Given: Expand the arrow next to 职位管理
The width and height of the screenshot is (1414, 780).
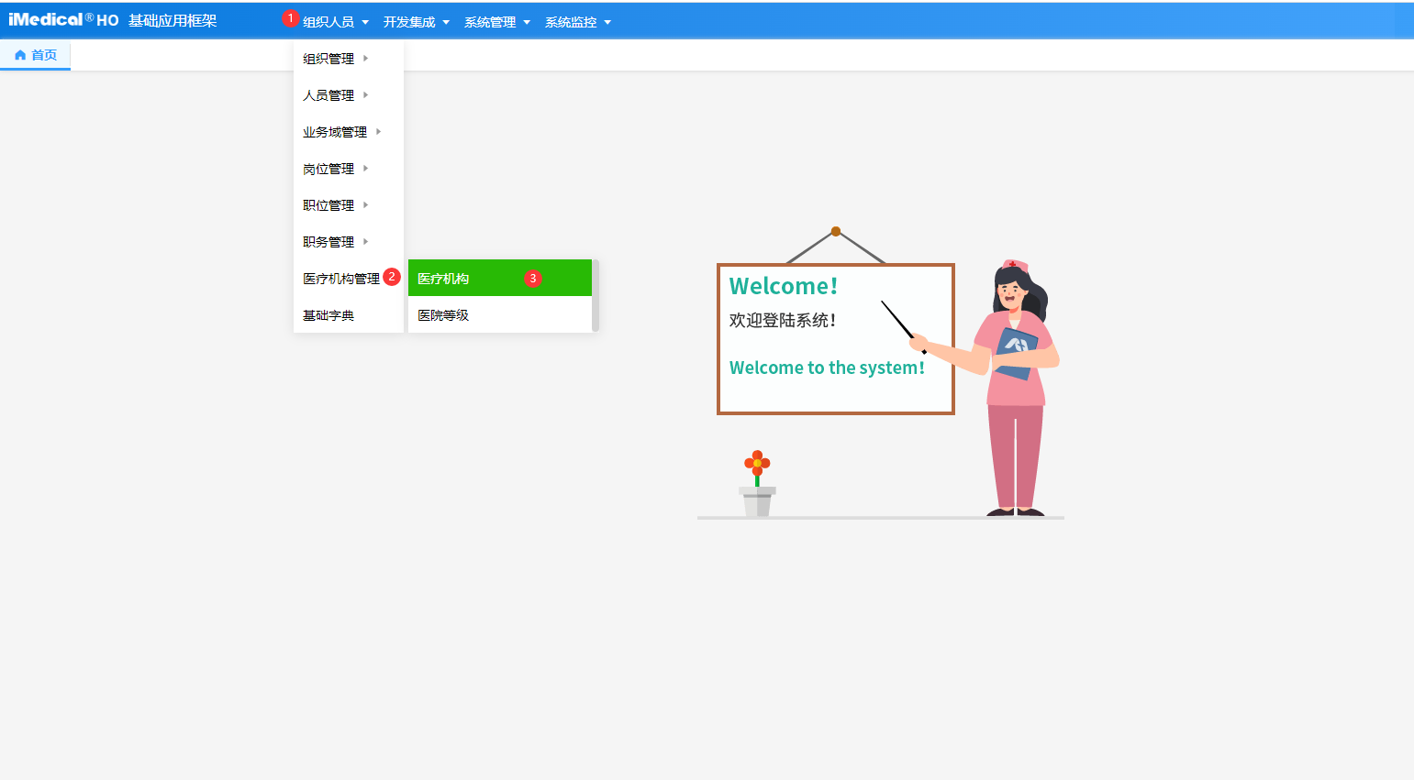Looking at the screenshot, I should (x=365, y=205).
